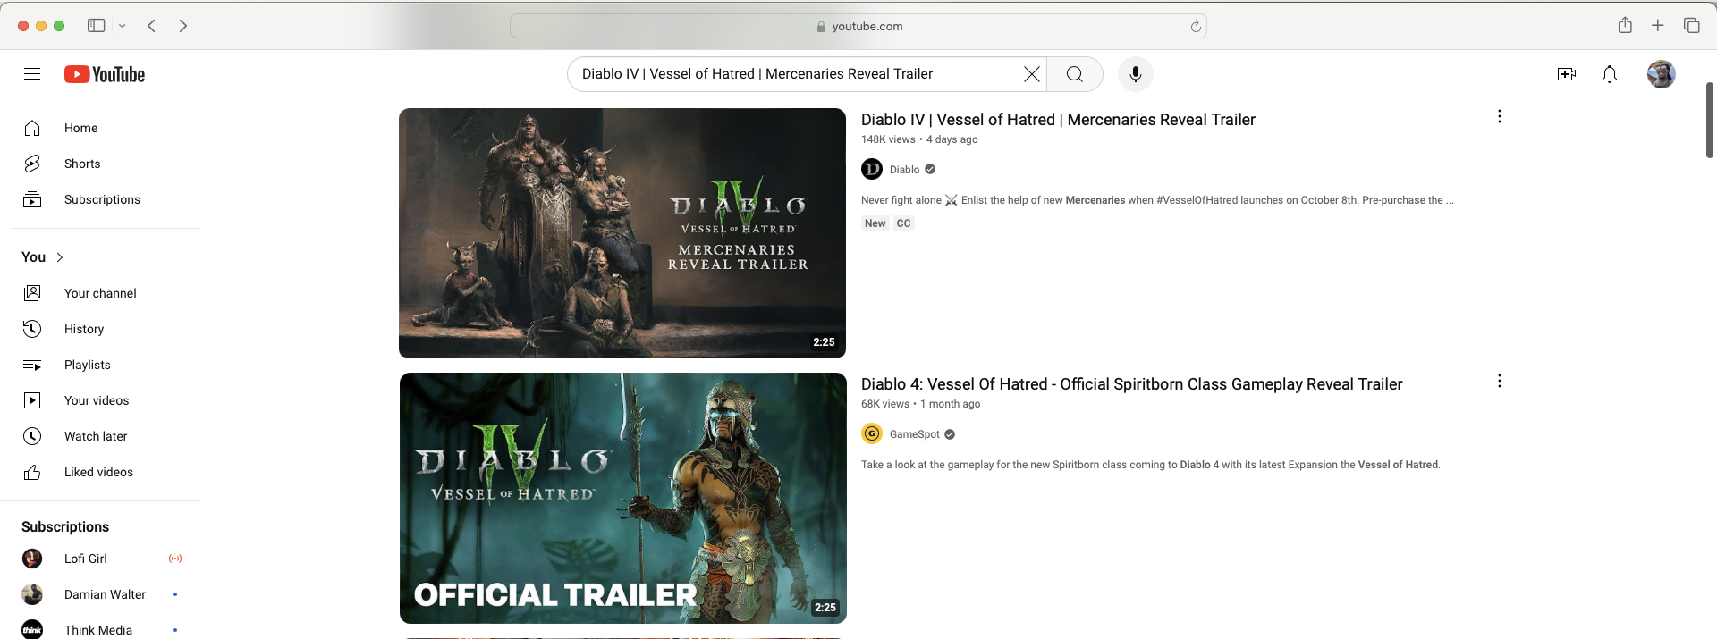
Task: Reload the page in address bar
Action: coord(1196,26)
